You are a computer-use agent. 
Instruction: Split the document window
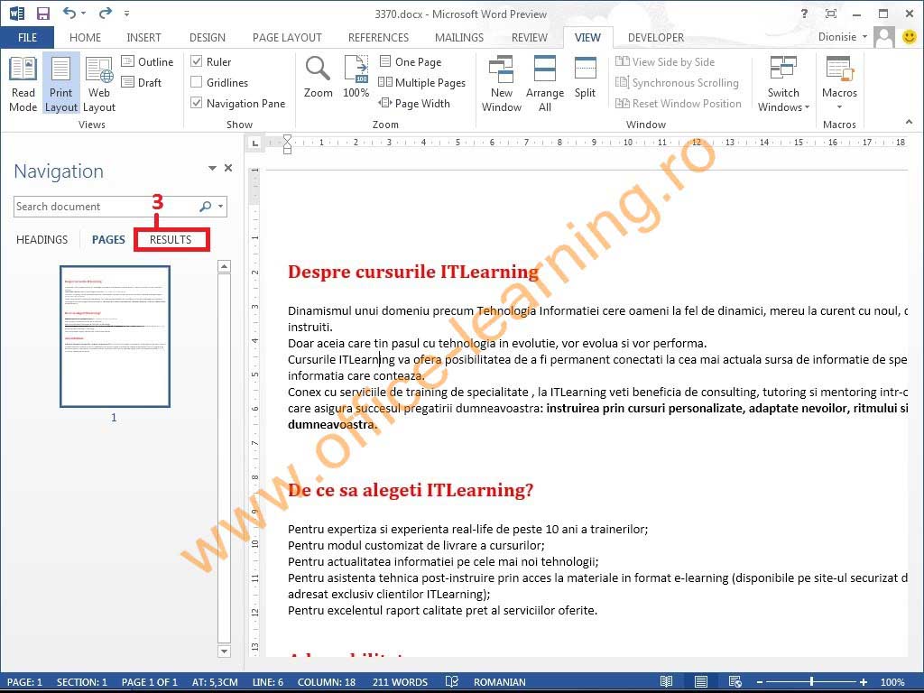[x=585, y=78]
